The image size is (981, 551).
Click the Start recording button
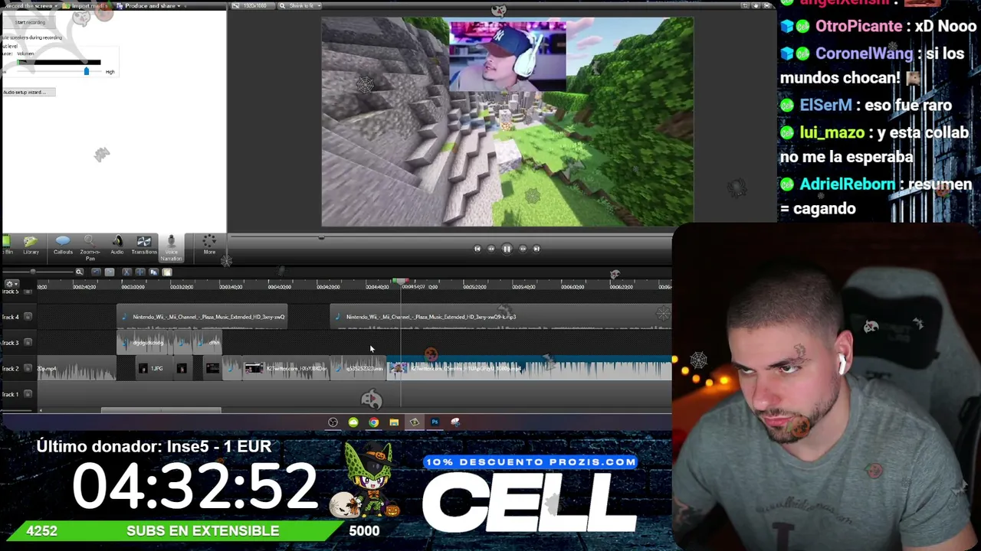pyautogui.click(x=28, y=22)
